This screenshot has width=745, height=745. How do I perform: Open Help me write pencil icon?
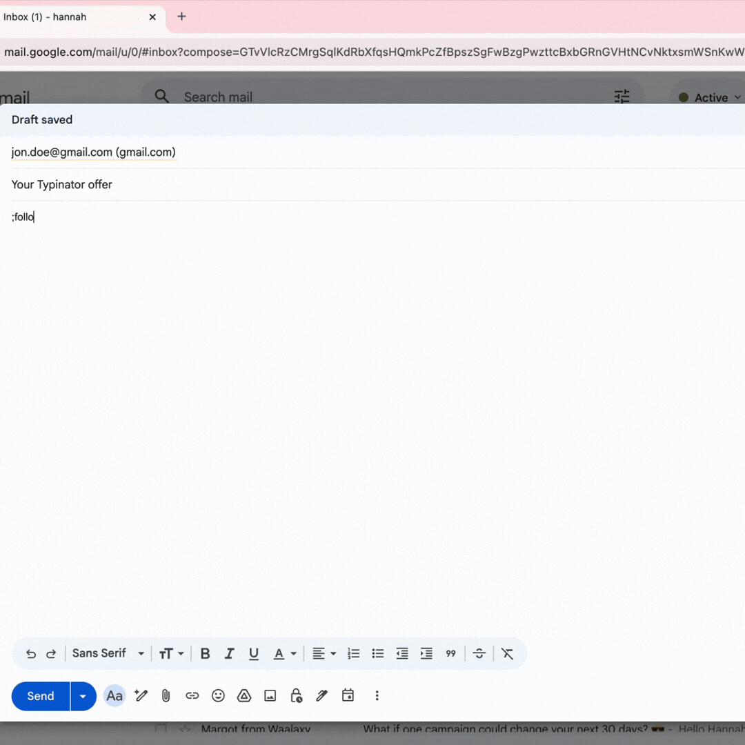click(x=141, y=696)
